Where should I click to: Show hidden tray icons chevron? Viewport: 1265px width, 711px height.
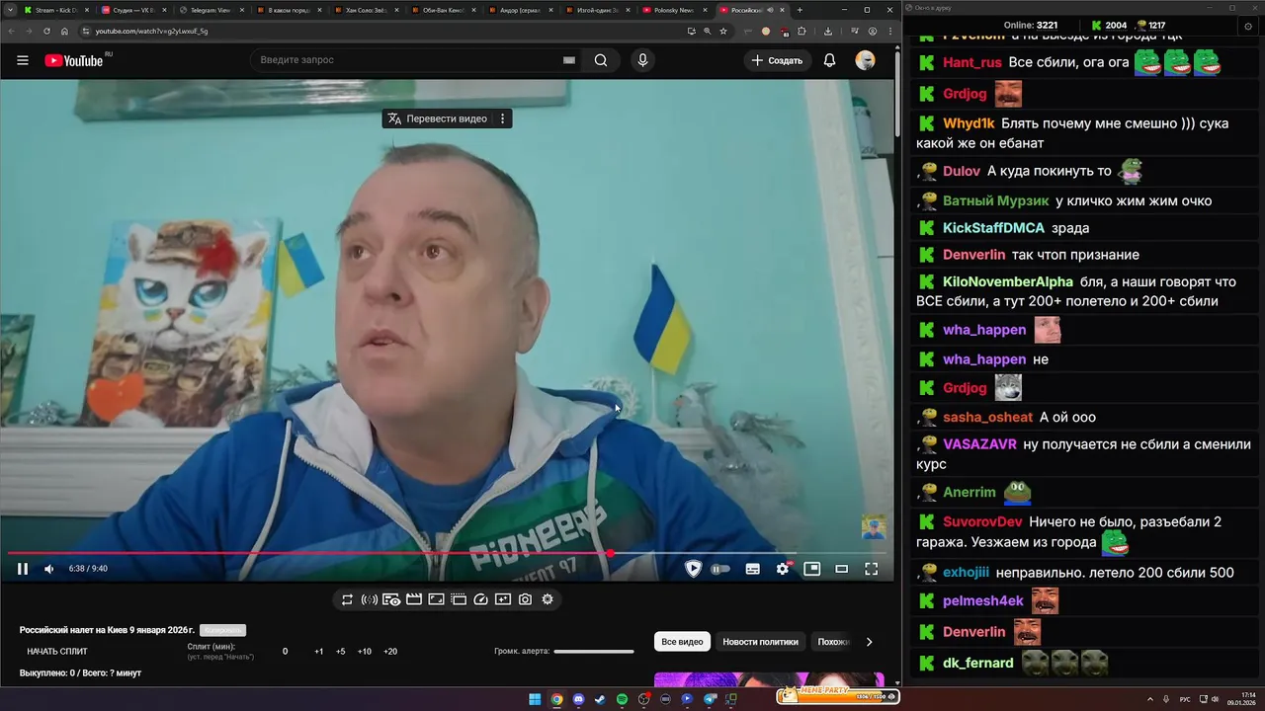pos(1152,699)
